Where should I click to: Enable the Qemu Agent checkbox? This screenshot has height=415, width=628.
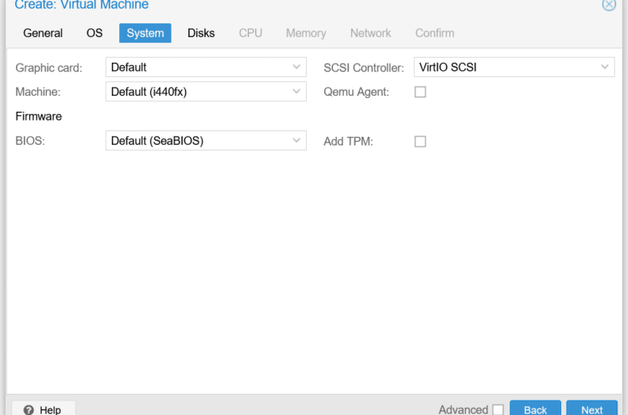[x=420, y=92]
